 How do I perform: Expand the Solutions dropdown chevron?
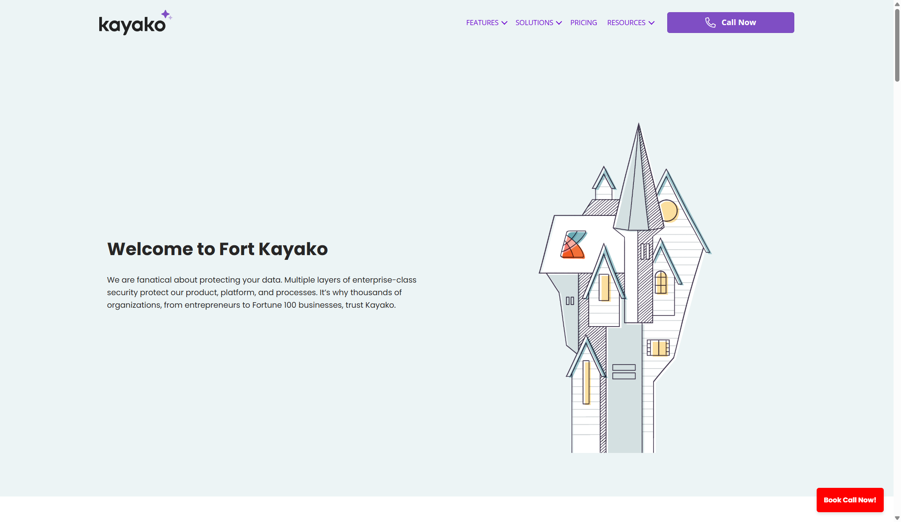point(559,23)
